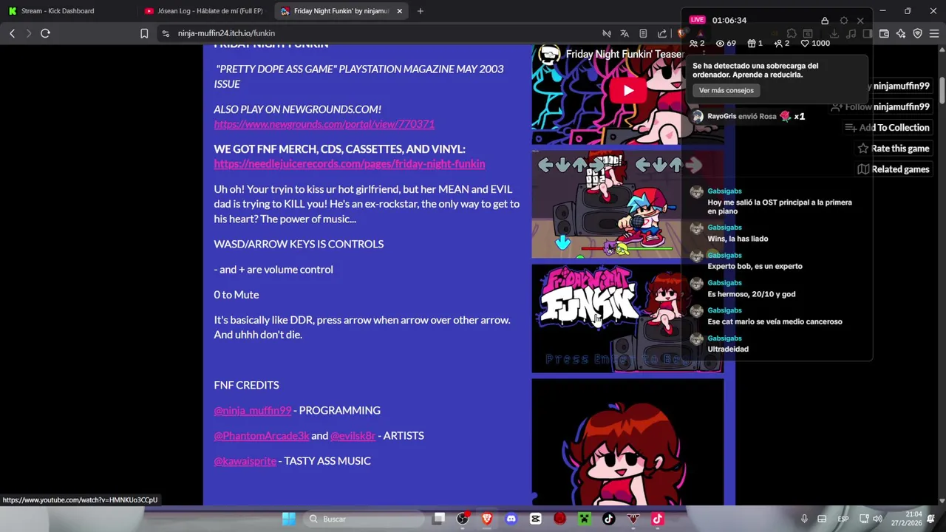Switch to Jósean Log YouTube tab
Viewport: 946px width, 532px height.
tap(204, 11)
